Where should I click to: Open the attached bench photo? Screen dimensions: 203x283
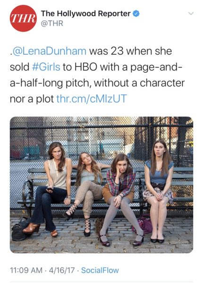[101, 185]
